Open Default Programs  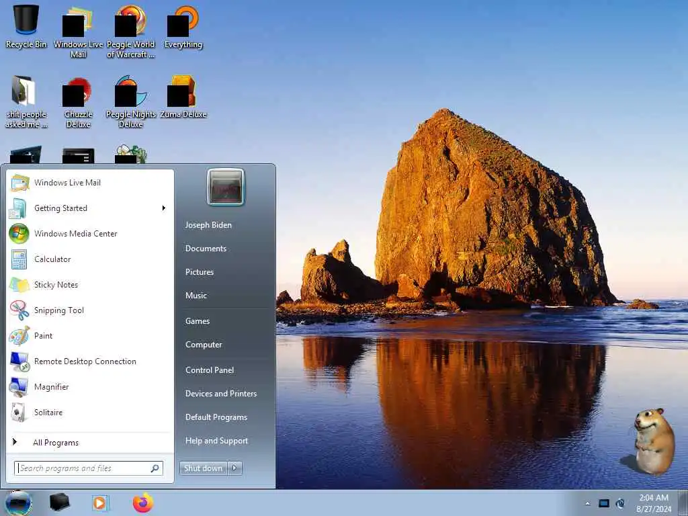pos(216,417)
